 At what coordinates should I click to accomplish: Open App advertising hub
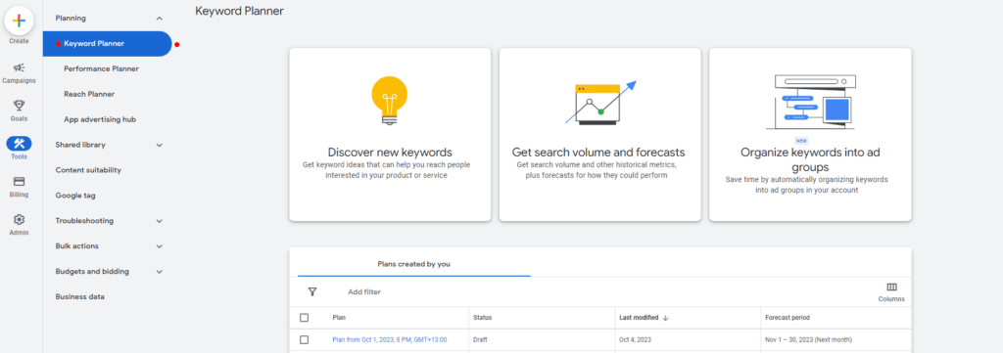(x=100, y=119)
